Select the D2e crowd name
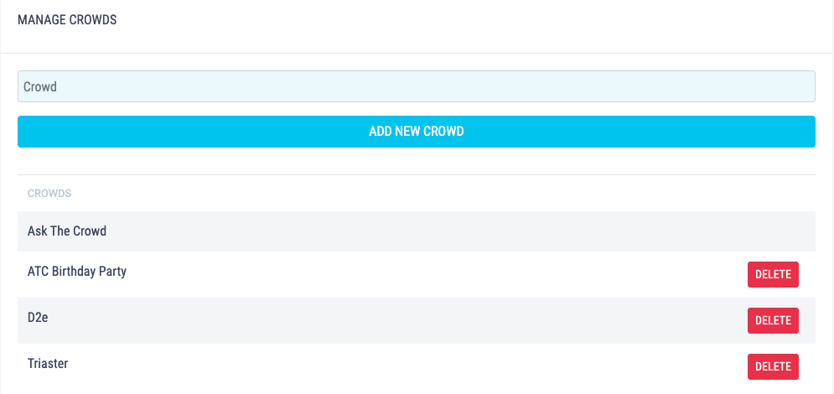Viewport: 834px width, 394px height. 38,318
